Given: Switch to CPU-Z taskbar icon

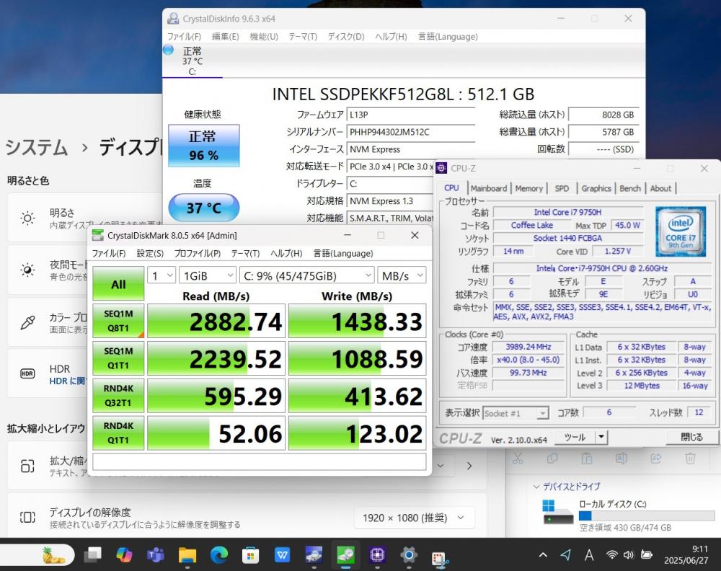Looking at the screenshot, I should click(377, 555).
